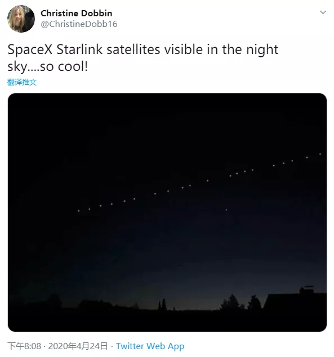
Task: Click the 2020年4月24日 date text
Action: [x=78, y=346]
